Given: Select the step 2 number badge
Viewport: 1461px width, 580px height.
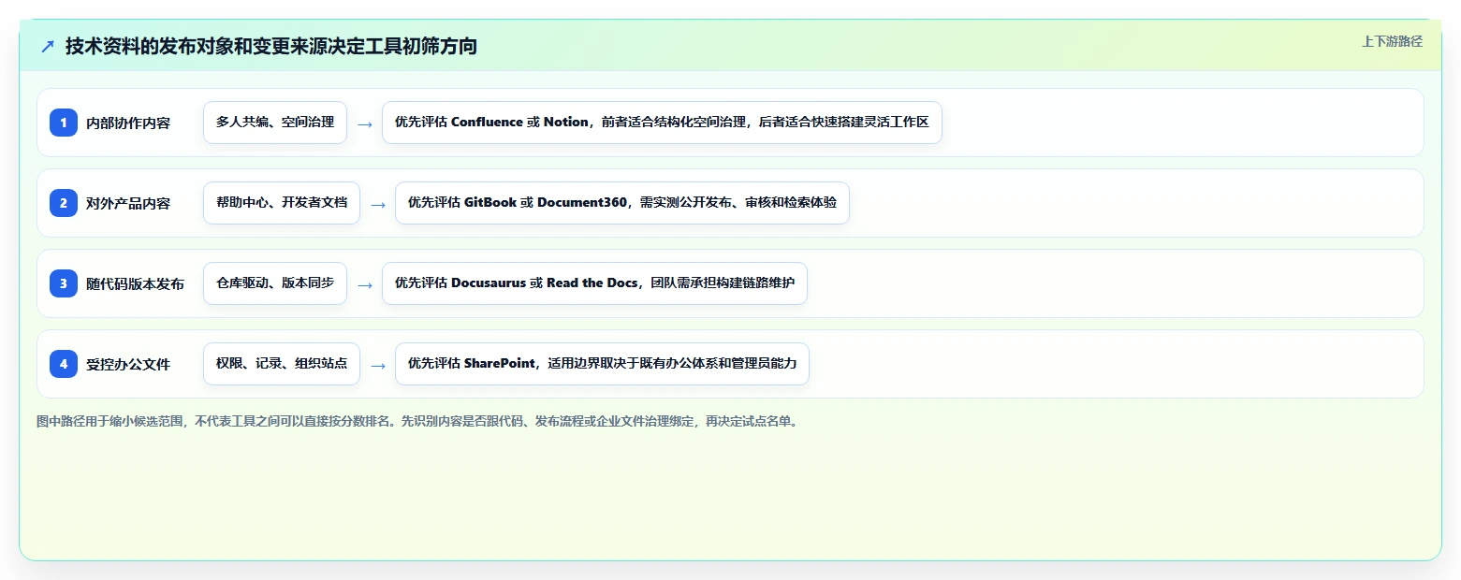Looking at the screenshot, I should click(64, 203).
